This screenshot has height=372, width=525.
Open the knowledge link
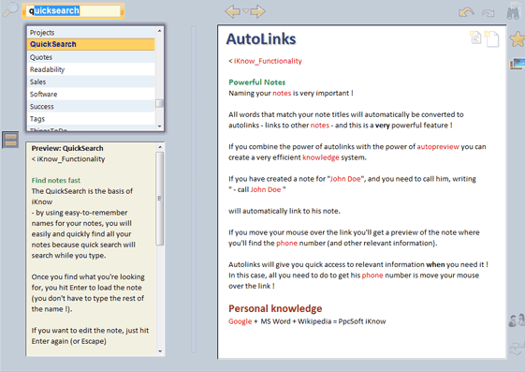(321, 157)
